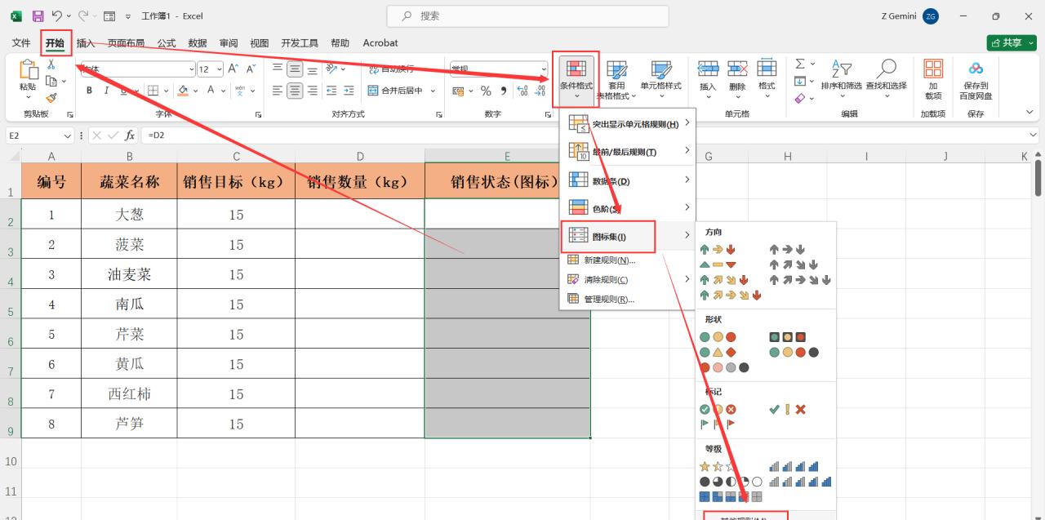Click the Insert cells icon
The height and width of the screenshot is (520, 1045).
(x=708, y=69)
